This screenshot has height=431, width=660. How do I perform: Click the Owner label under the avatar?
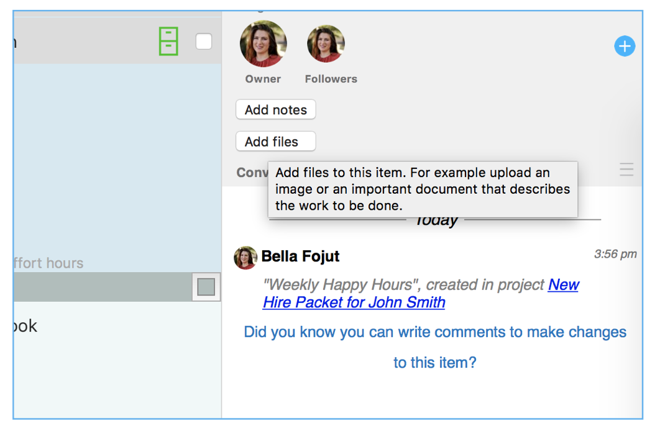pos(263,79)
